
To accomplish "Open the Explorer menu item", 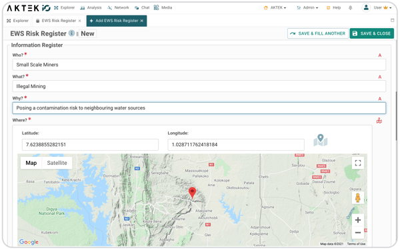I will 64,7.
